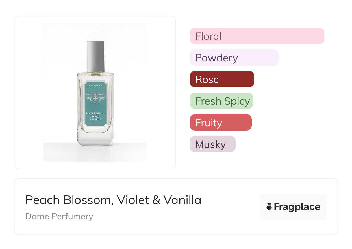The height and width of the screenshot is (249, 352).
Task: Click the Floral accord bar
Action: (257, 36)
